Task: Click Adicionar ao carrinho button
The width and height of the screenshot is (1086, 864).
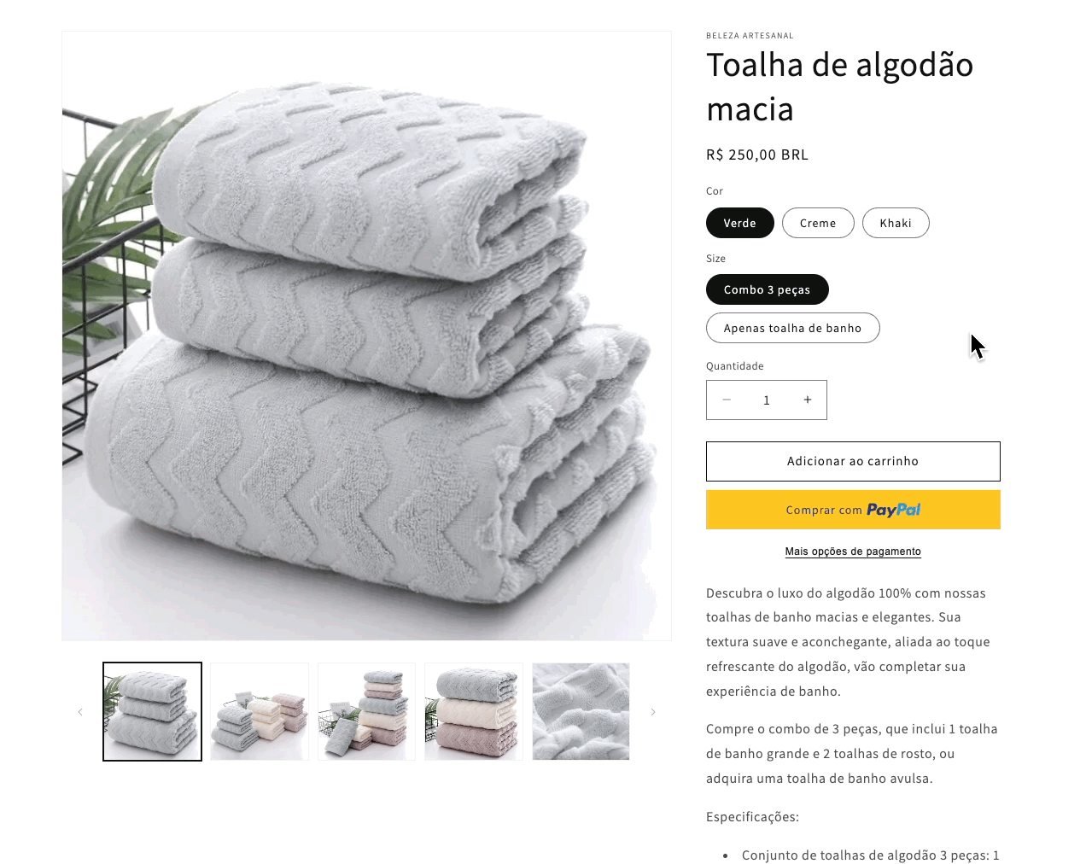Action: [x=853, y=461]
